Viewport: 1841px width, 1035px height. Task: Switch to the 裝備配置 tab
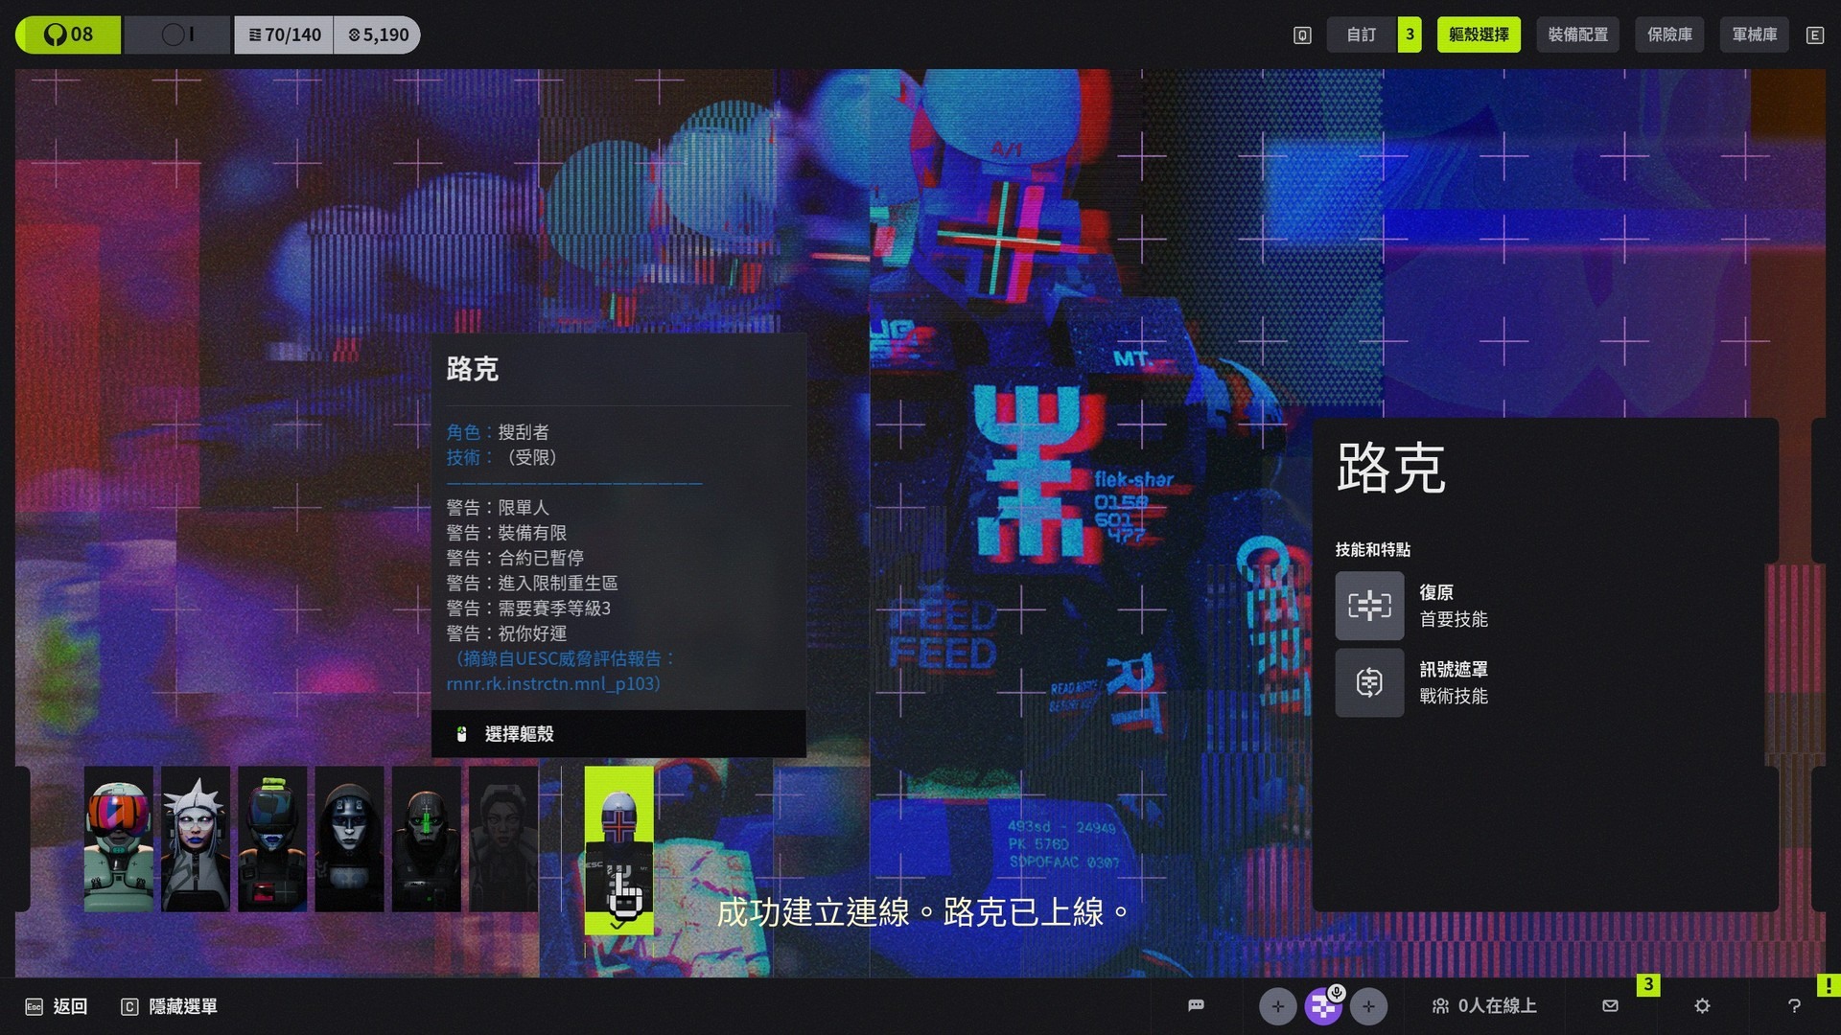1577,34
